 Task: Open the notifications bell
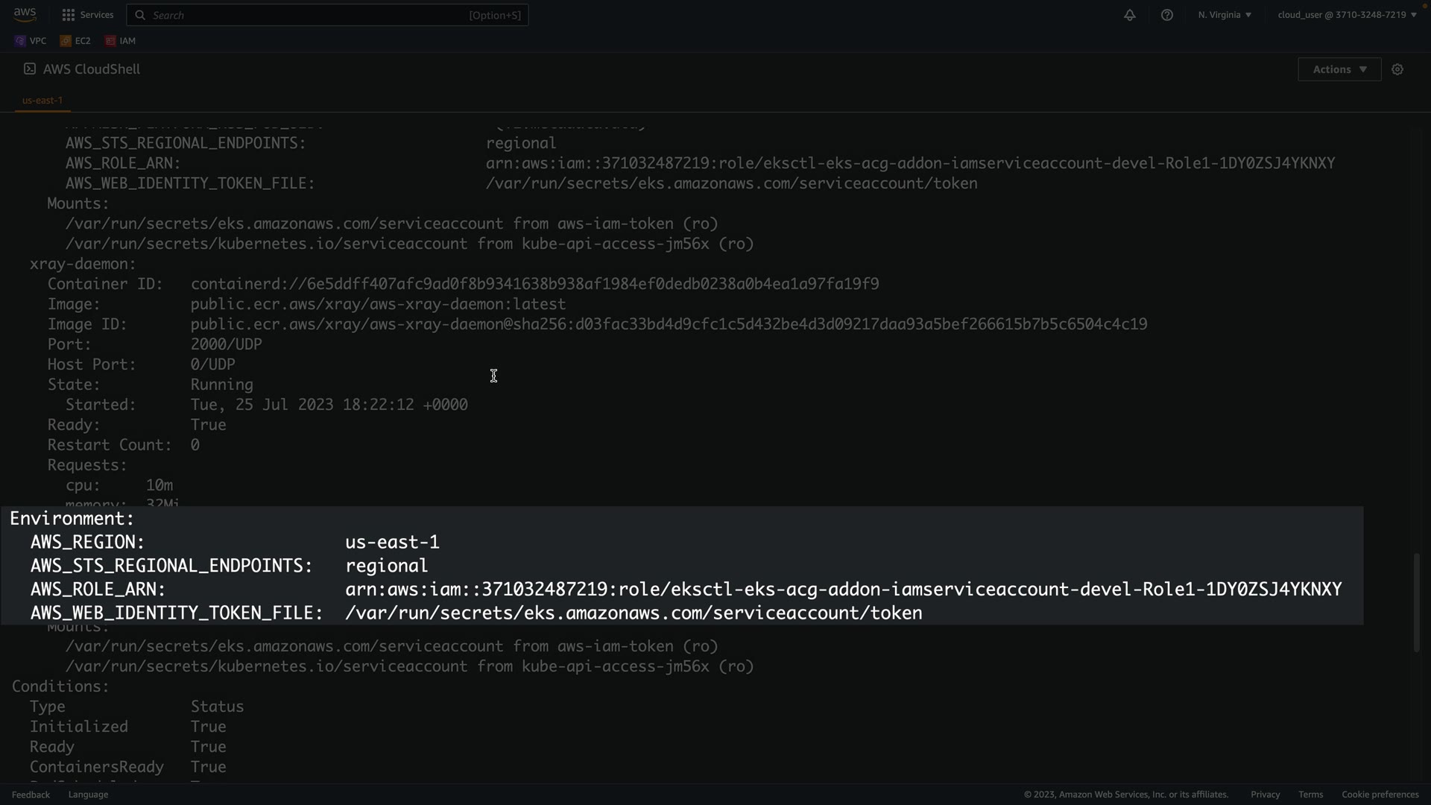(1129, 15)
